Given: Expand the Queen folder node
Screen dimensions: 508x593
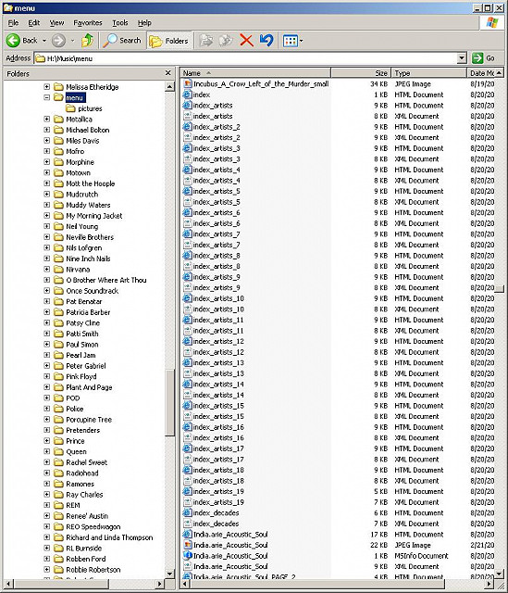Looking at the screenshot, I should 46,451.
